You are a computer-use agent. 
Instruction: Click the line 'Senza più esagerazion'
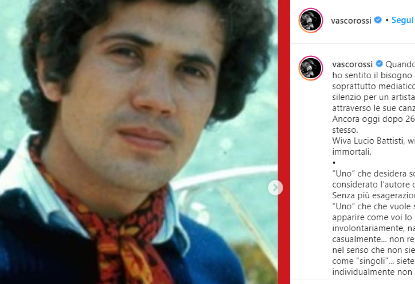(x=373, y=195)
